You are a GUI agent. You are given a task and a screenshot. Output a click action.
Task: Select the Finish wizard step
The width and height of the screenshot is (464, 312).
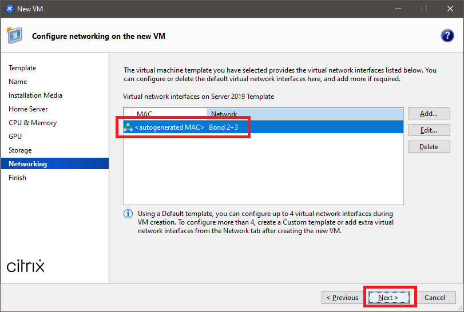click(x=17, y=178)
